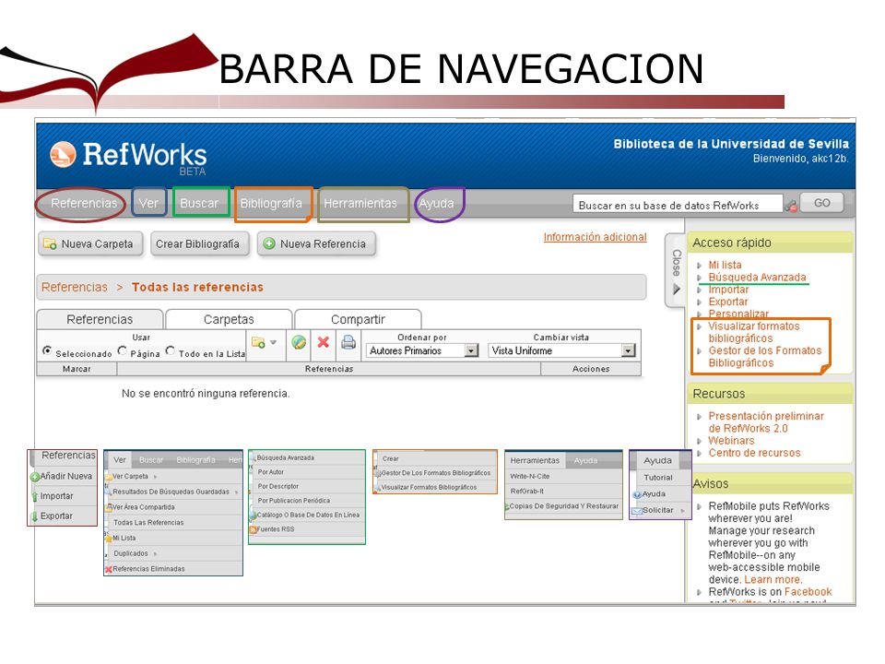Click the icon beside Copias De Seguridad Y Restaurar
The image size is (885, 664).
(x=507, y=506)
